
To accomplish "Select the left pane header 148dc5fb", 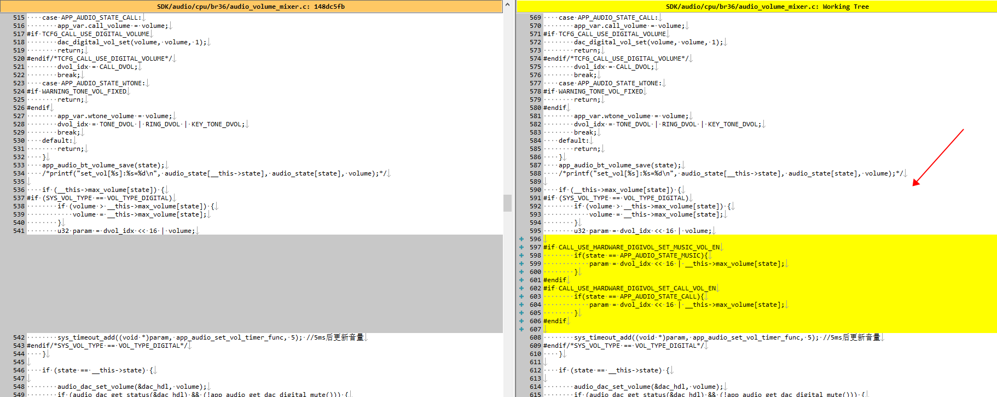I will tap(251, 7).
